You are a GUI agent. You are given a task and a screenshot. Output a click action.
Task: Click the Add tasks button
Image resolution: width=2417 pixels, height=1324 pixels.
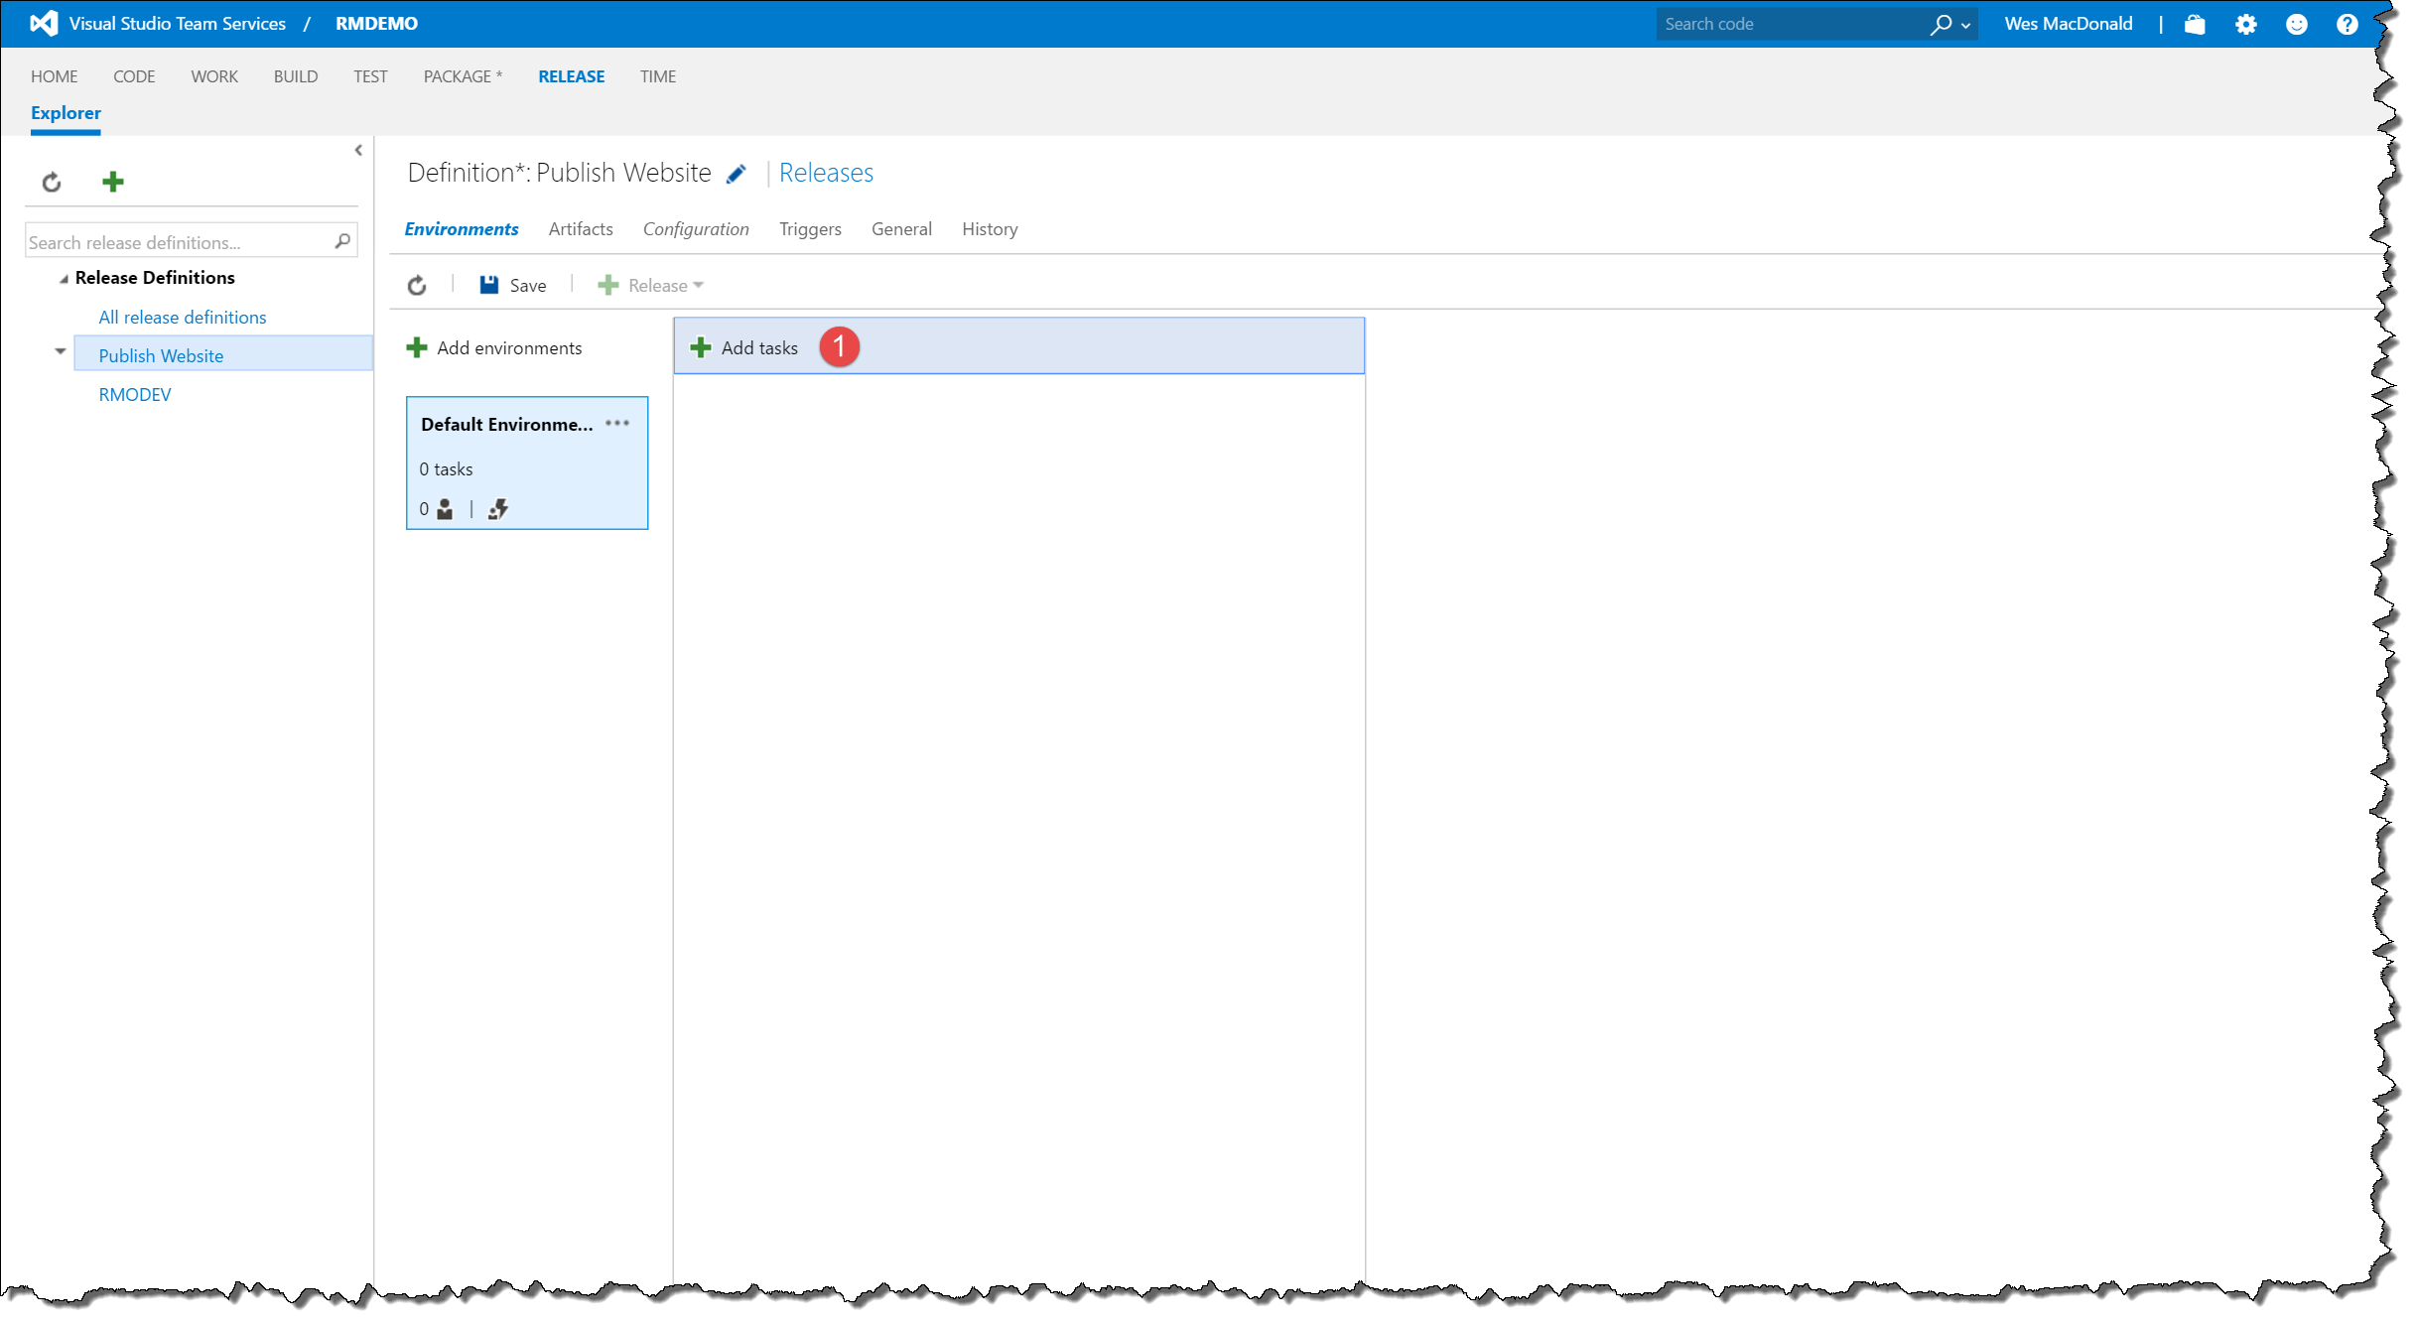pos(744,348)
